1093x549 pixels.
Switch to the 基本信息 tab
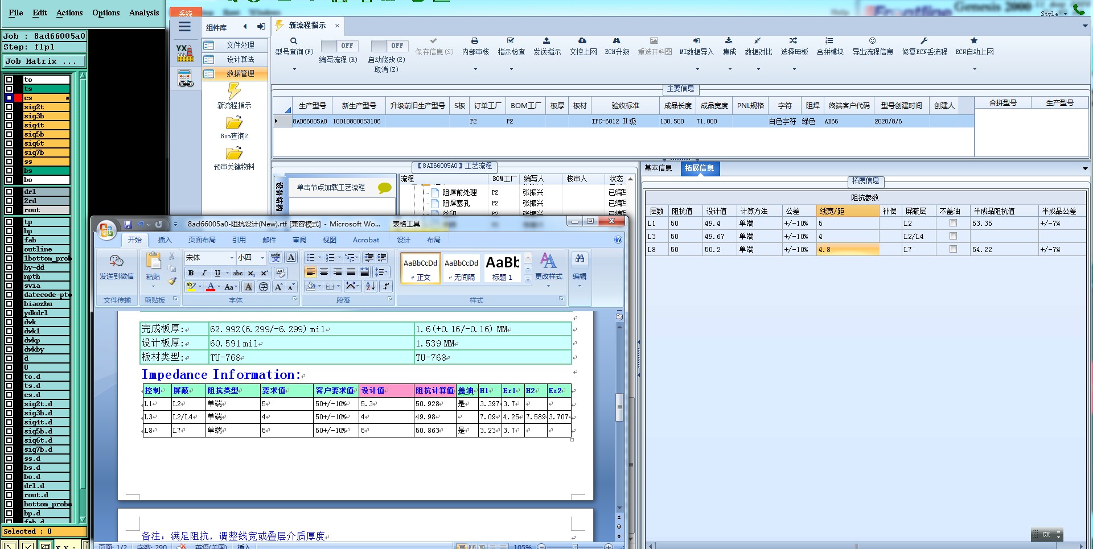(658, 168)
